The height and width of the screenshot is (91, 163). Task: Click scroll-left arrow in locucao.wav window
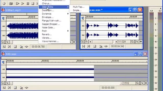click(90, 42)
